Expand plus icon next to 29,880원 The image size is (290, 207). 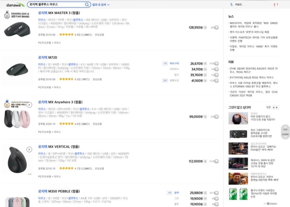click(x=205, y=193)
